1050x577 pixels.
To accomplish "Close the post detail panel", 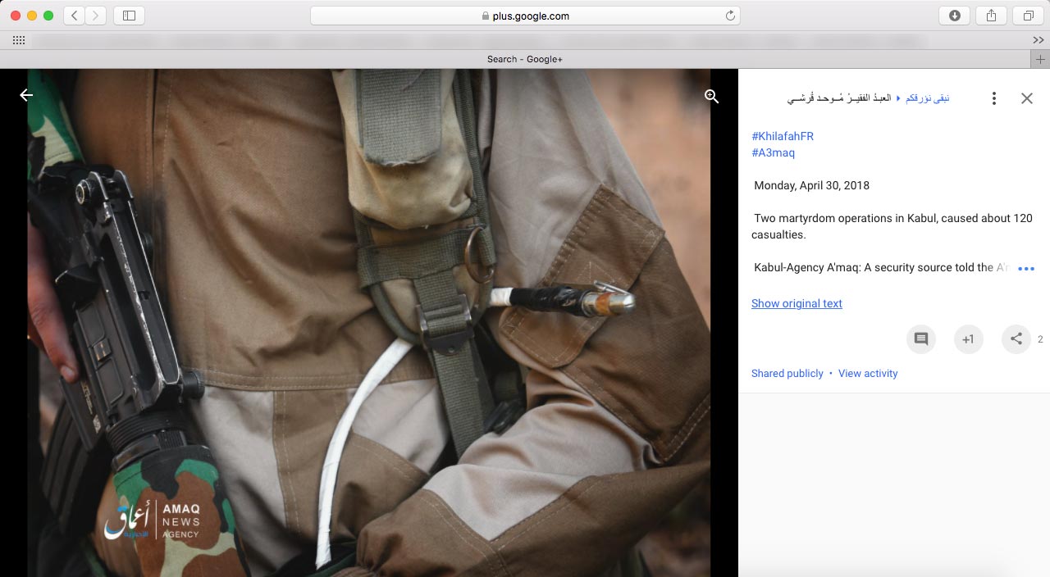I will [1026, 98].
